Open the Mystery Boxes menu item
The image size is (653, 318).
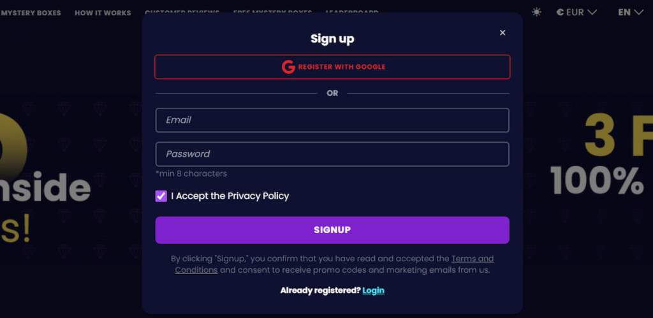31,13
